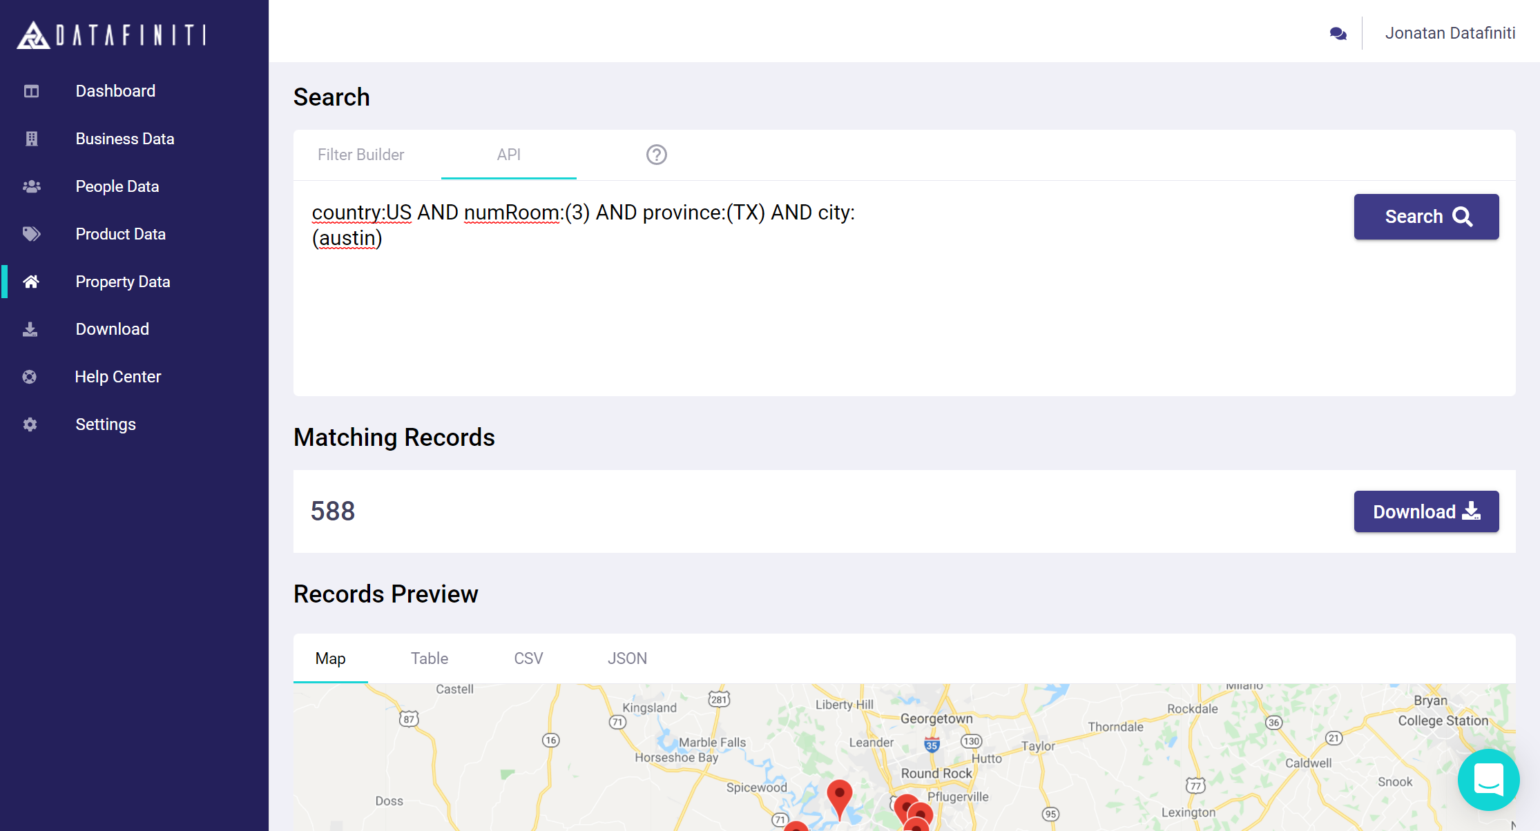Screen dimensions: 1540x831
Task: Open the JSON records preview tab
Action: (627, 658)
